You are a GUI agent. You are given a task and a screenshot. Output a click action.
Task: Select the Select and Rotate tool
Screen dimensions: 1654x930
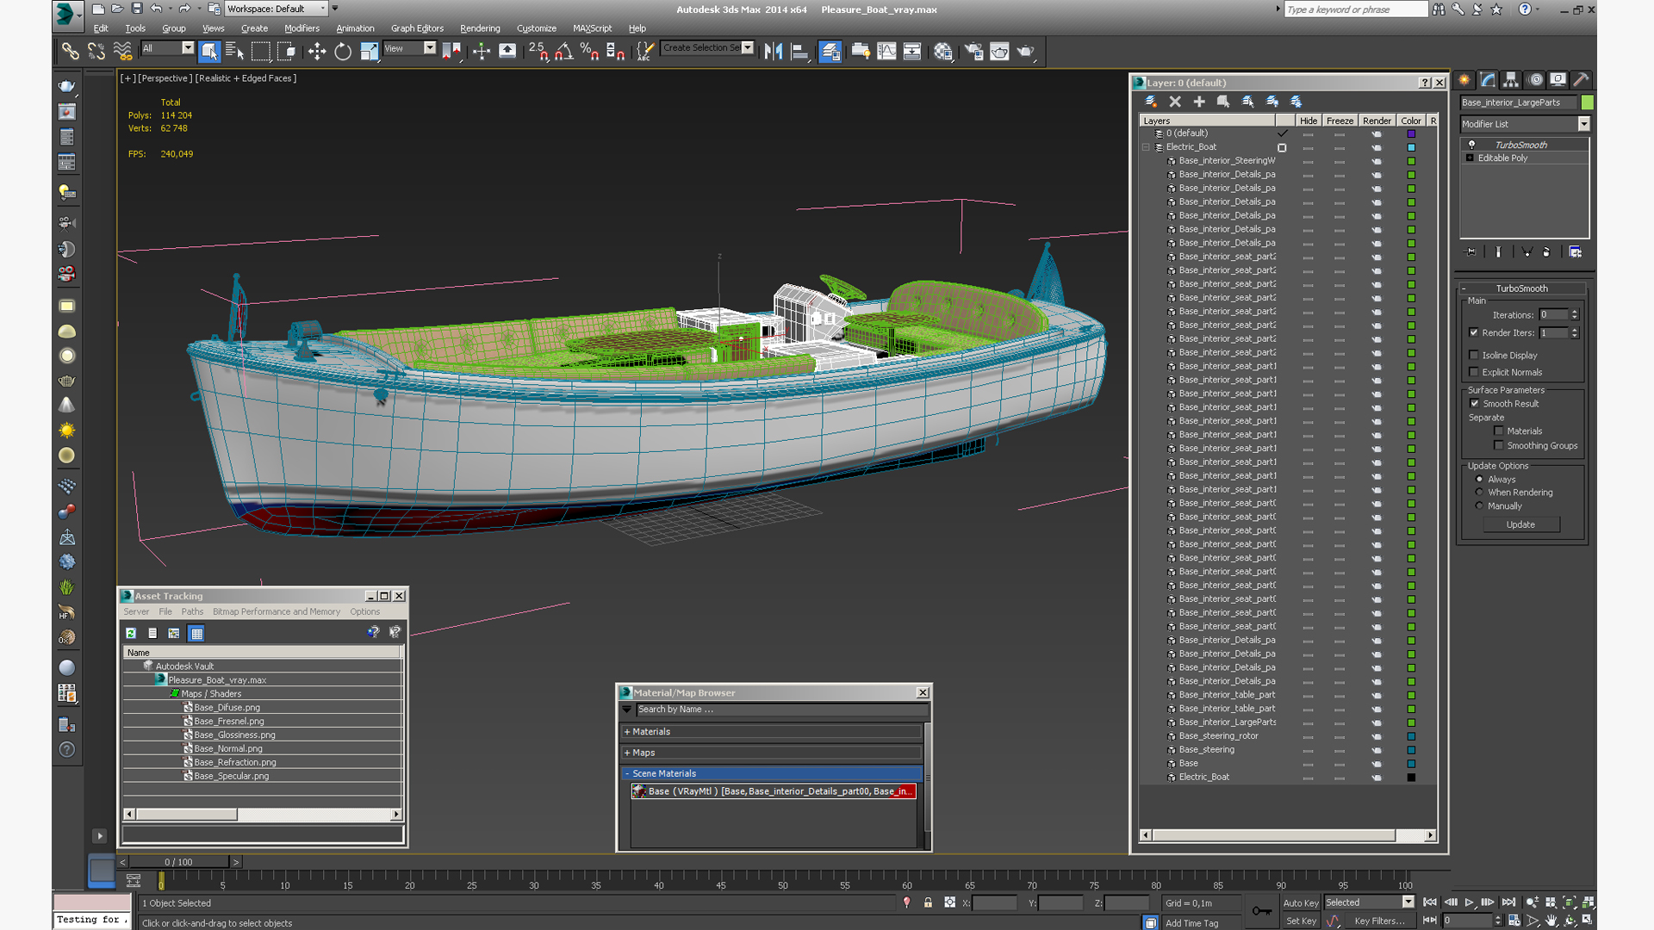343,52
